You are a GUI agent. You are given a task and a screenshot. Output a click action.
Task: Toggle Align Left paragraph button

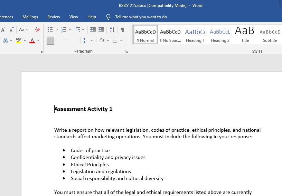point(50,40)
